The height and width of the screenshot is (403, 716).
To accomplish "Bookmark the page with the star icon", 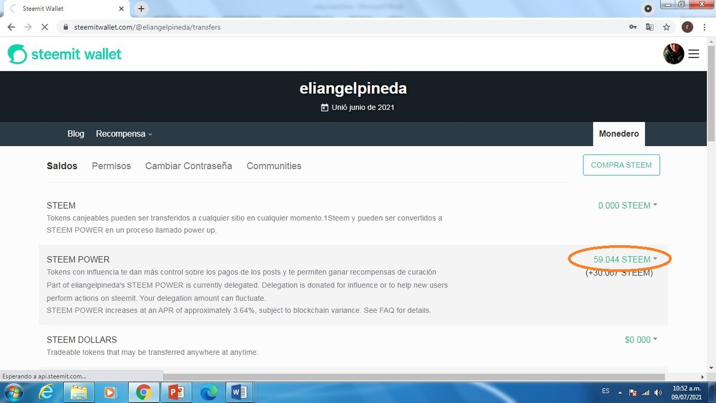I will click(666, 27).
